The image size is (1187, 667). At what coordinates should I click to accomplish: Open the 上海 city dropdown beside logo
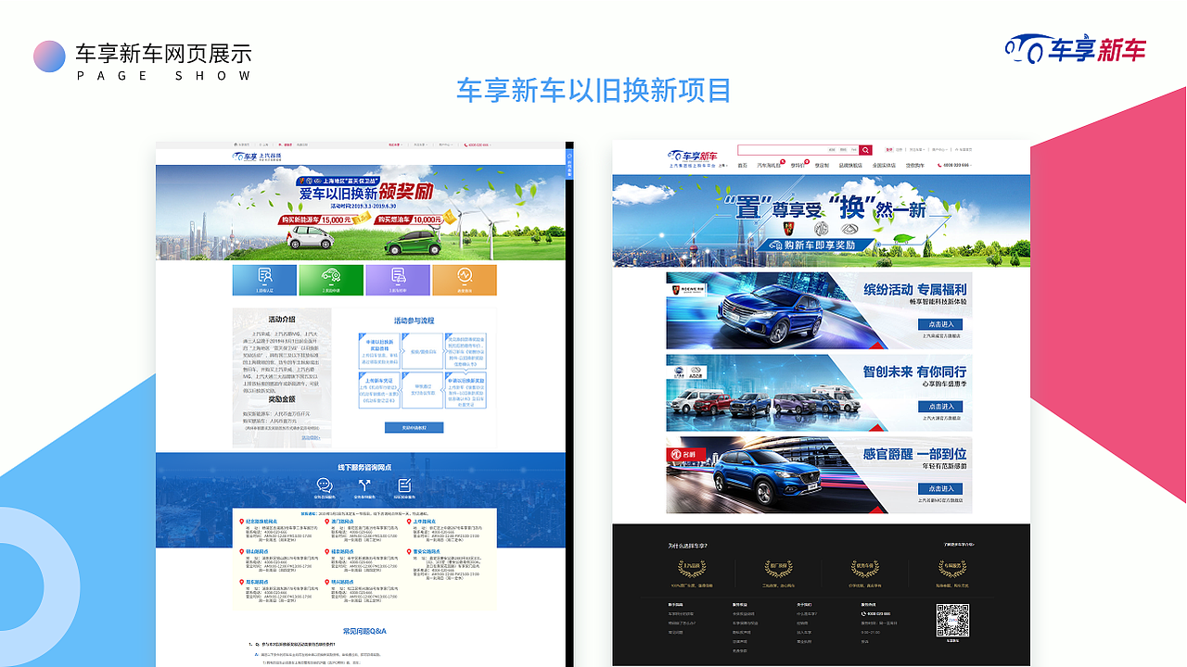723,165
